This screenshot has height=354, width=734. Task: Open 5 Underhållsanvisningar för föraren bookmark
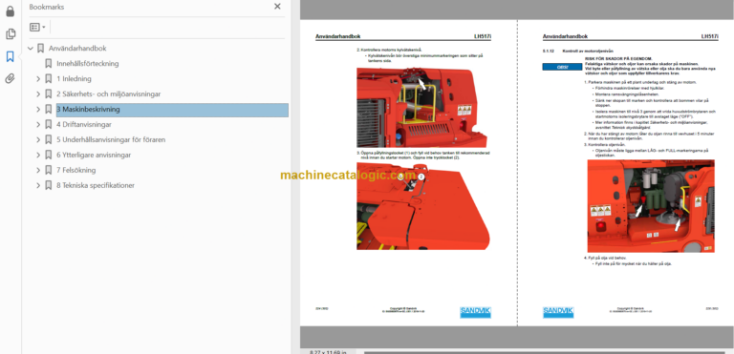pyautogui.click(x=111, y=140)
